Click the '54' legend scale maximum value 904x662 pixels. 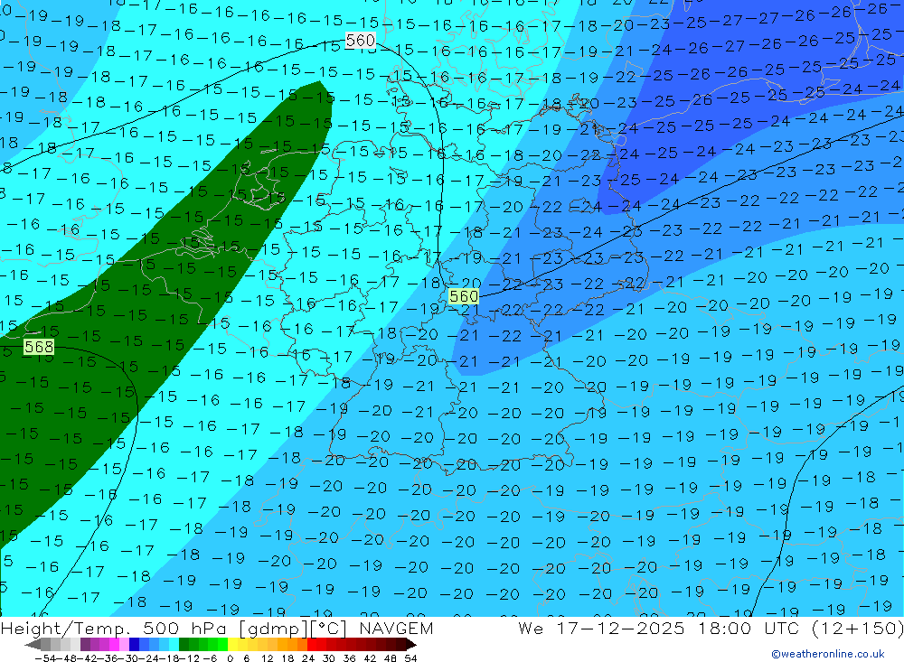pos(410,657)
